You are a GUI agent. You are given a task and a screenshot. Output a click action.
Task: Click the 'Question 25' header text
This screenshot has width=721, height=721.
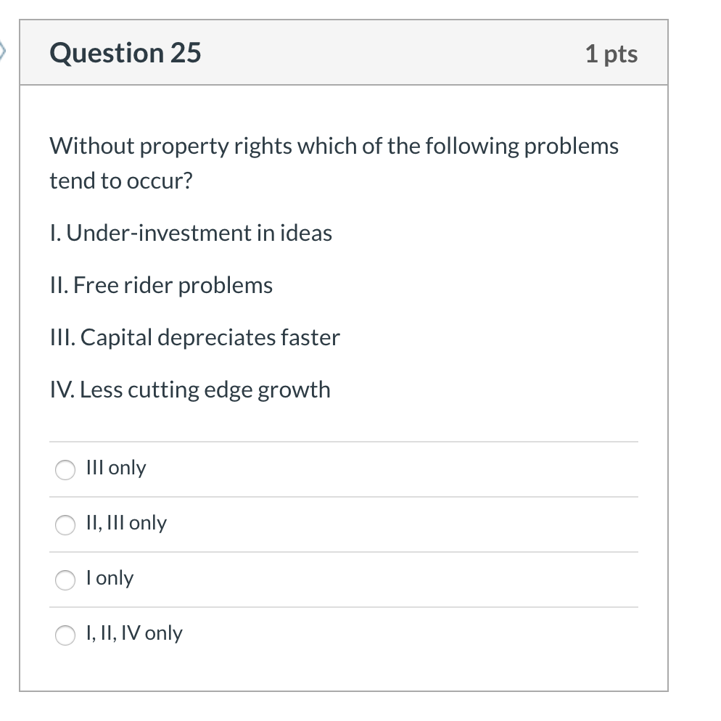coord(125,52)
